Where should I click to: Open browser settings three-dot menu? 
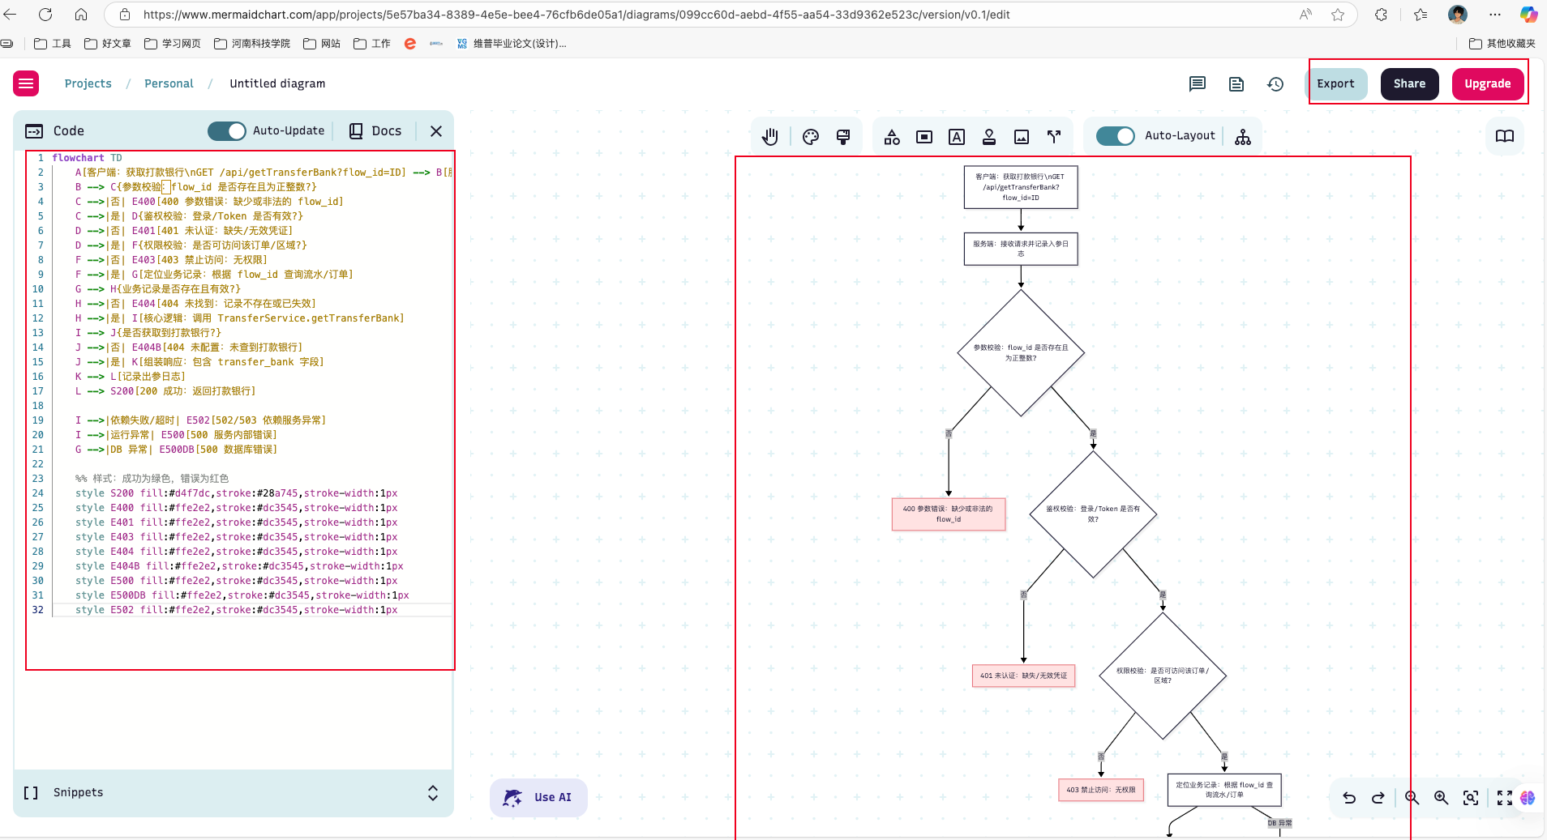[1495, 15]
